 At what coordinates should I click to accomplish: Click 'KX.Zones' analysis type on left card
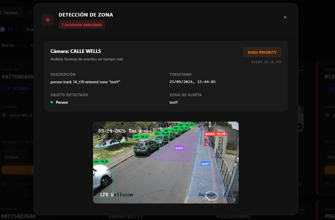[12, 157]
